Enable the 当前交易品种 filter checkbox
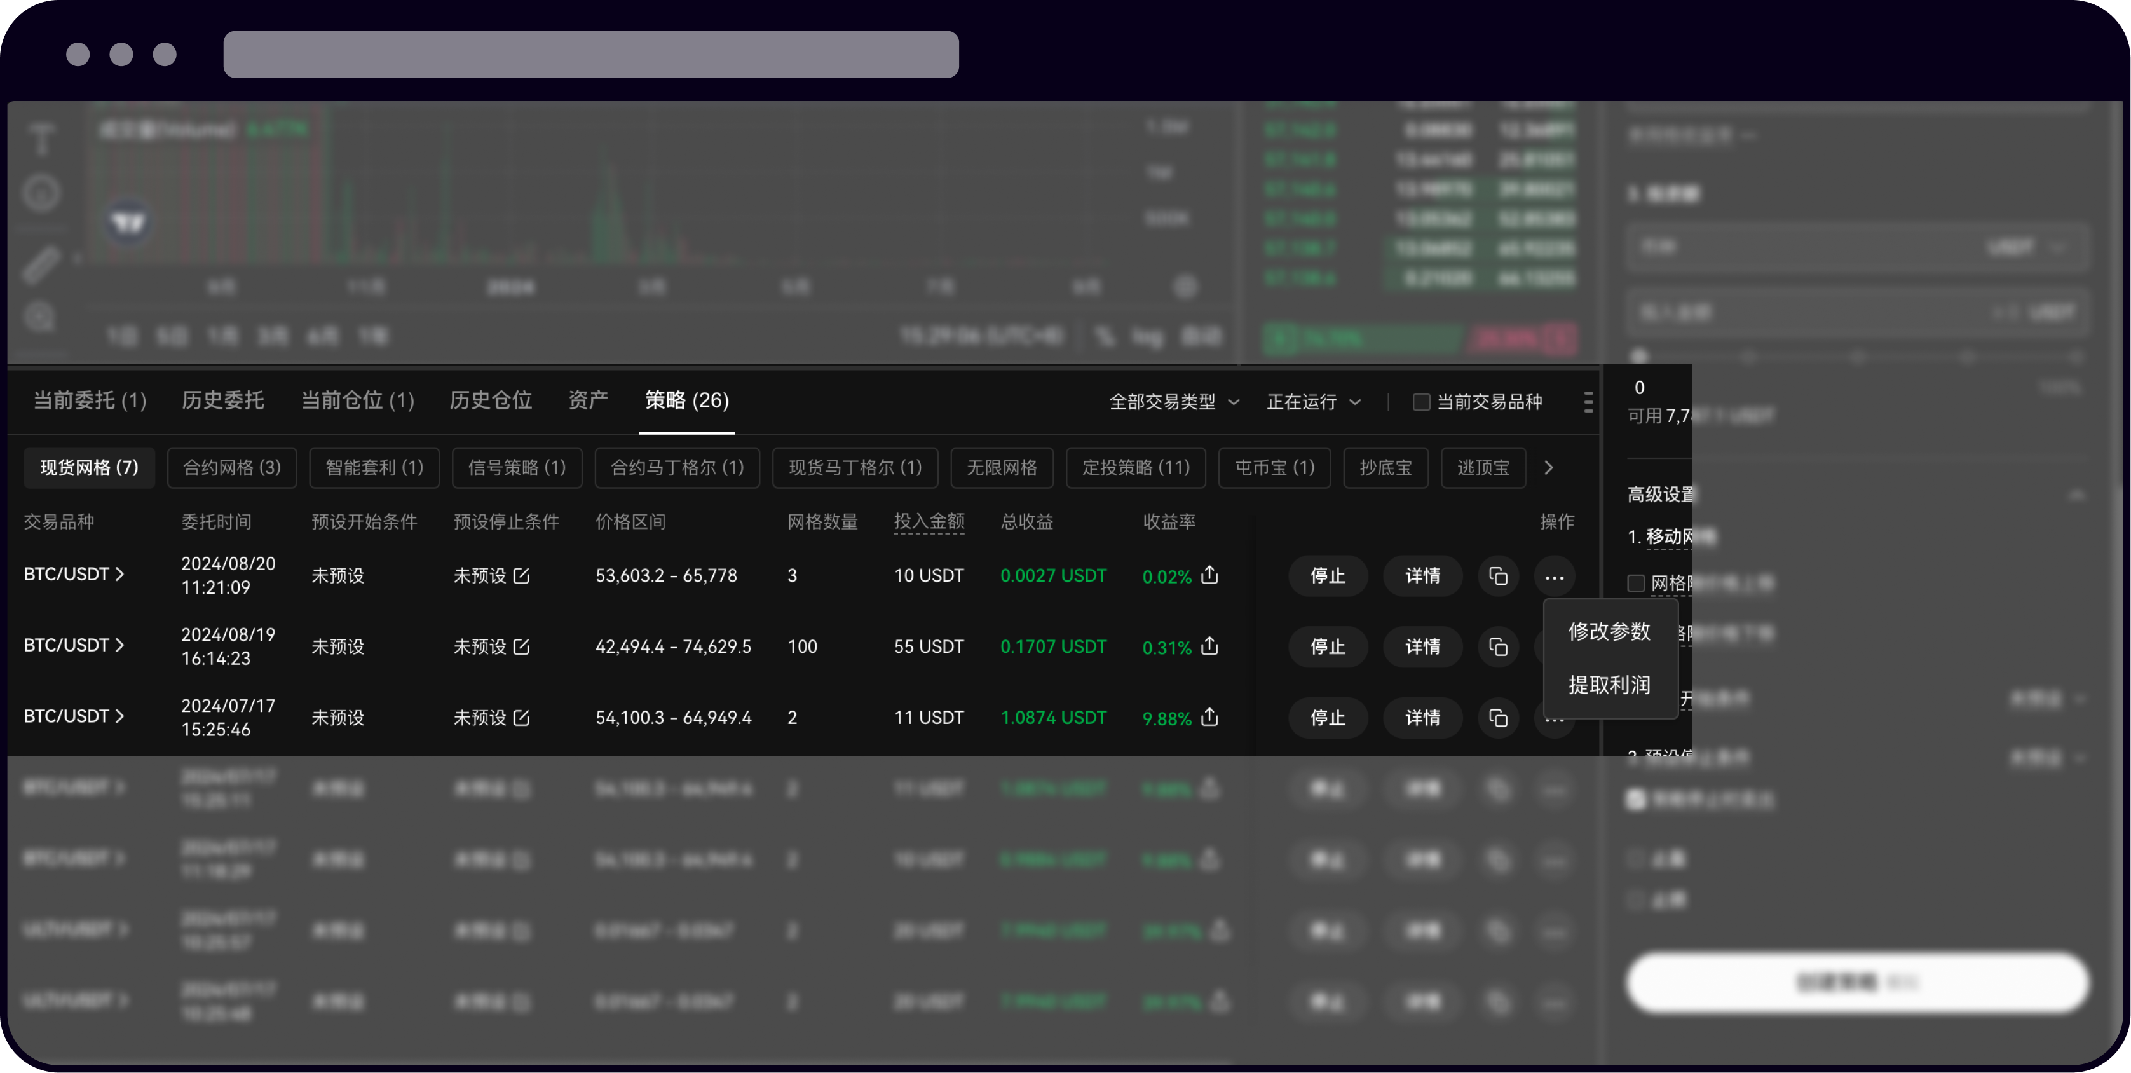Screen dimensions: 2131x1073 point(1421,402)
